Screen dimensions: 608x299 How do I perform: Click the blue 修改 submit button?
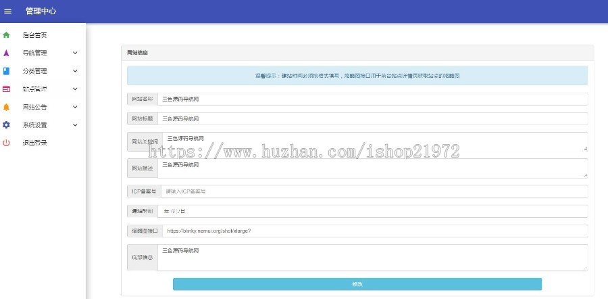pyautogui.click(x=357, y=284)
